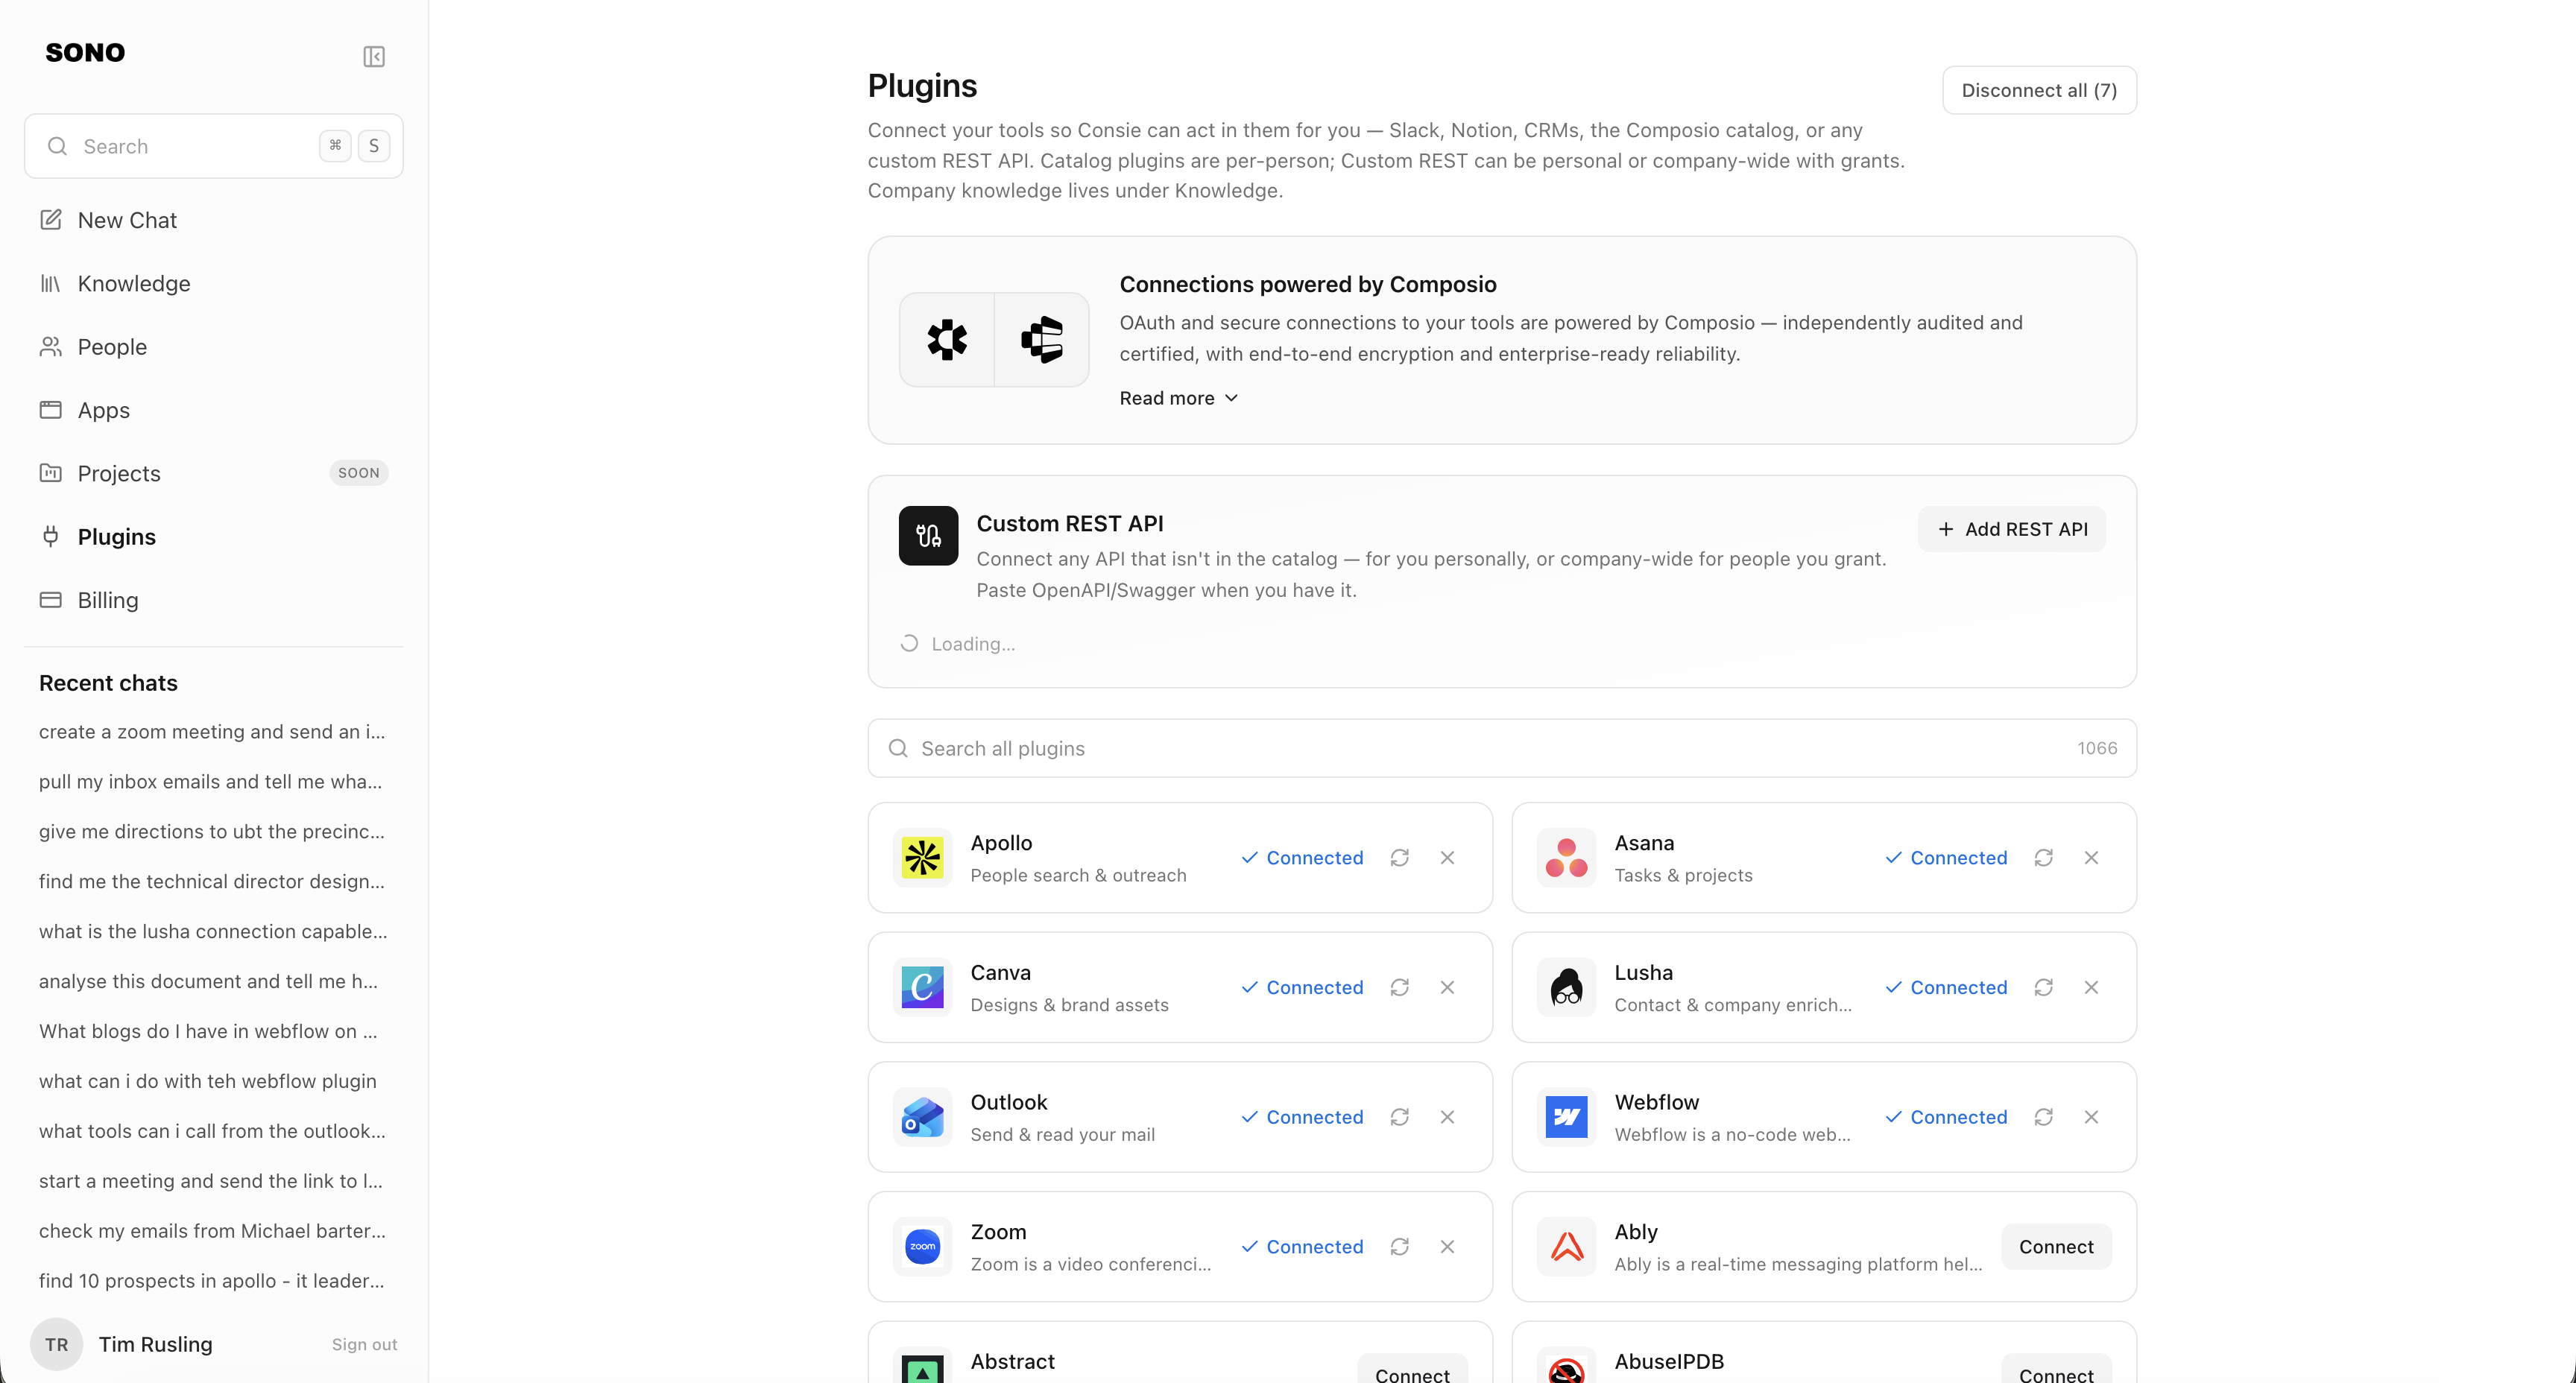The image size is (2576, 1383).
Task: Refresh the Canva connection
Action: tap(1399, 987)
